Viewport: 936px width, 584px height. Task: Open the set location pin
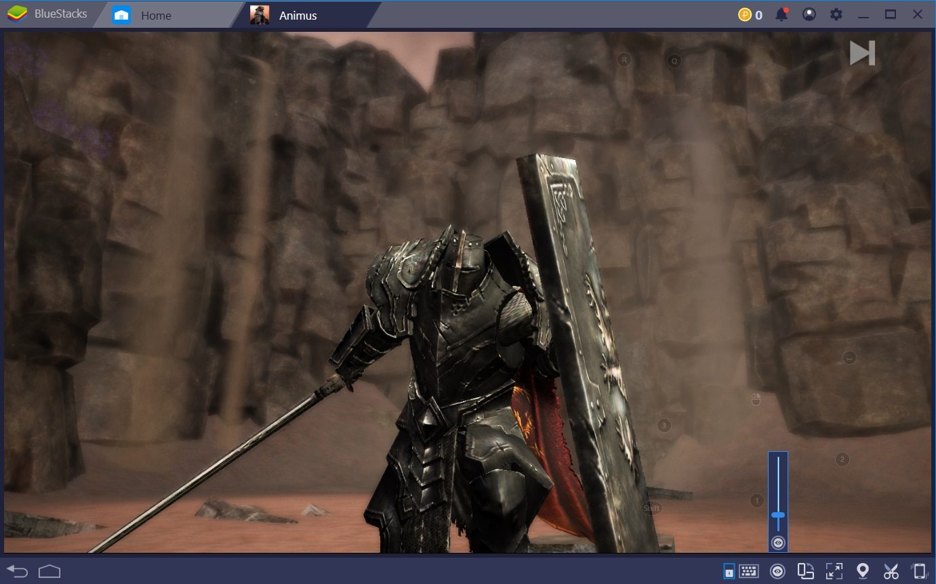[x=863, y=571]
